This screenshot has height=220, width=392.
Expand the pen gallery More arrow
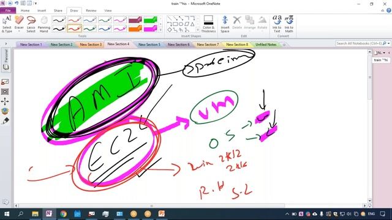tap(160, 30)
